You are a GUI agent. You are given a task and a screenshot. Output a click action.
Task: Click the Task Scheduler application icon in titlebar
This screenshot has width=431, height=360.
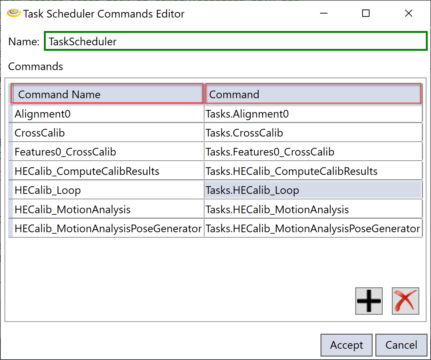tap(14, 13)
